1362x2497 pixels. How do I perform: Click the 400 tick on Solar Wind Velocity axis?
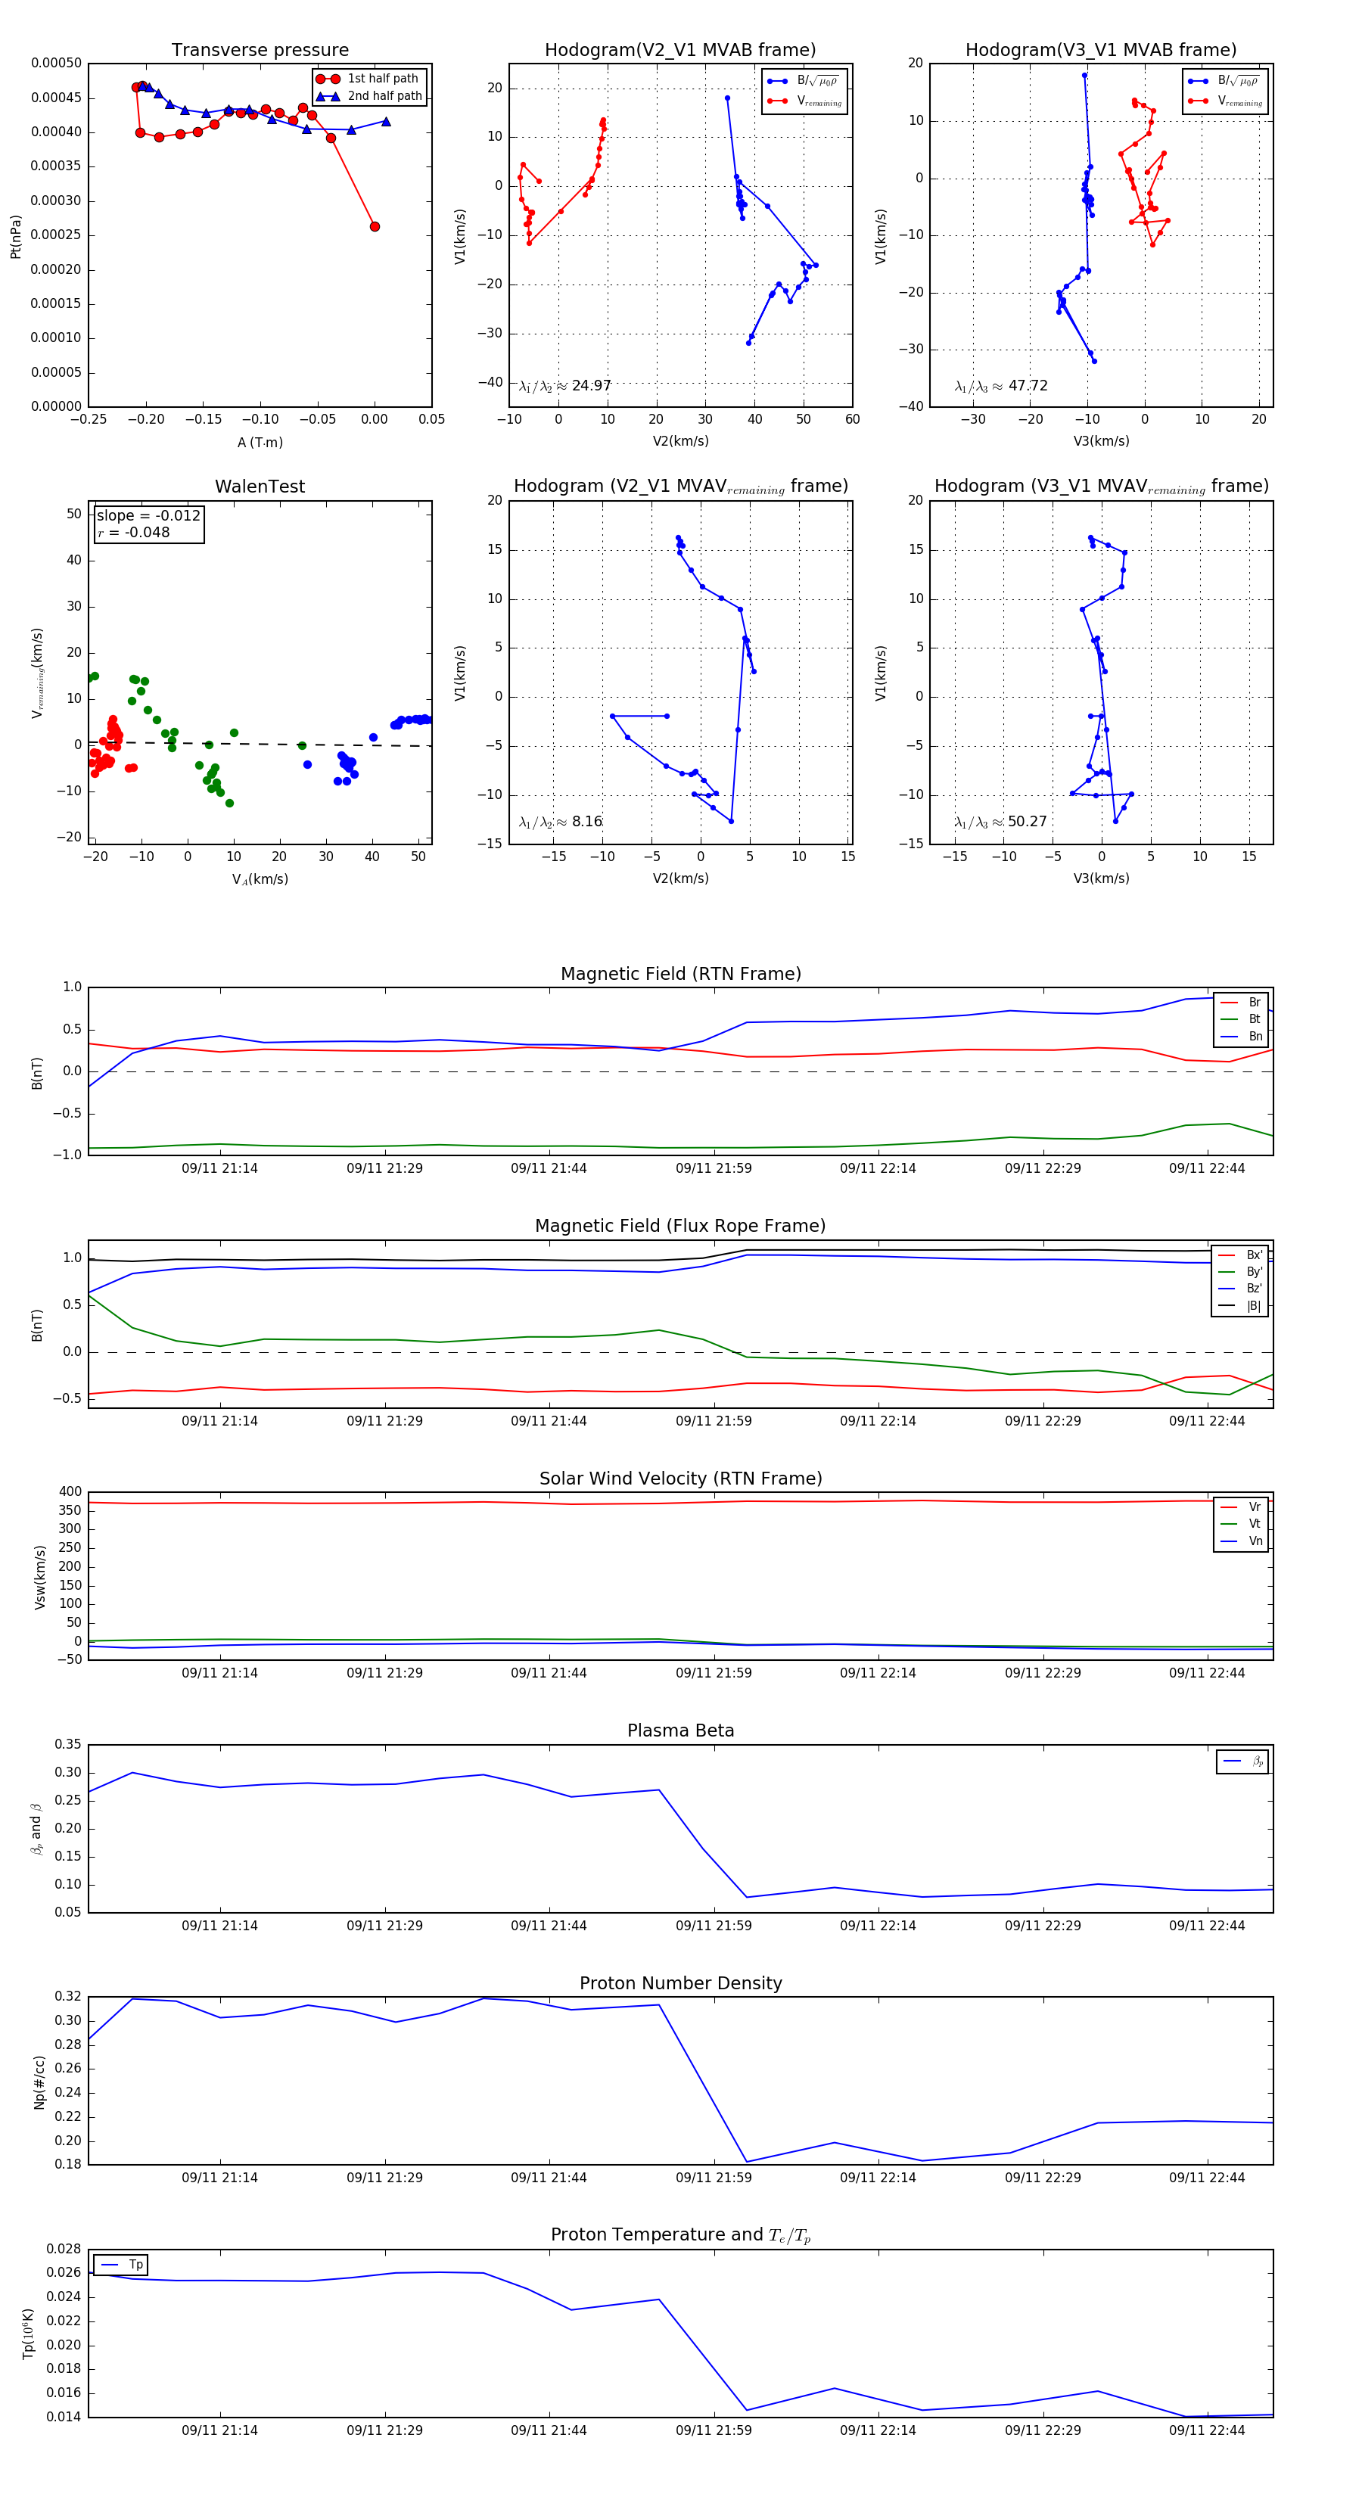(71, 1492)
